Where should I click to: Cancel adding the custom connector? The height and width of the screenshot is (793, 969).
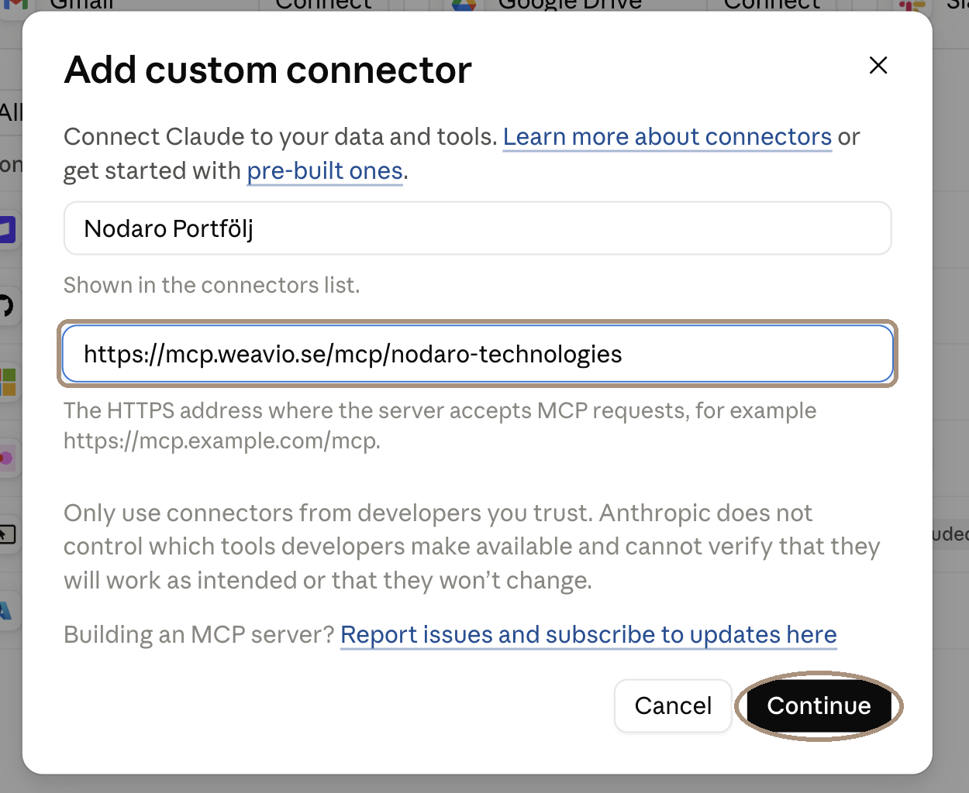(x=673, y=705)
